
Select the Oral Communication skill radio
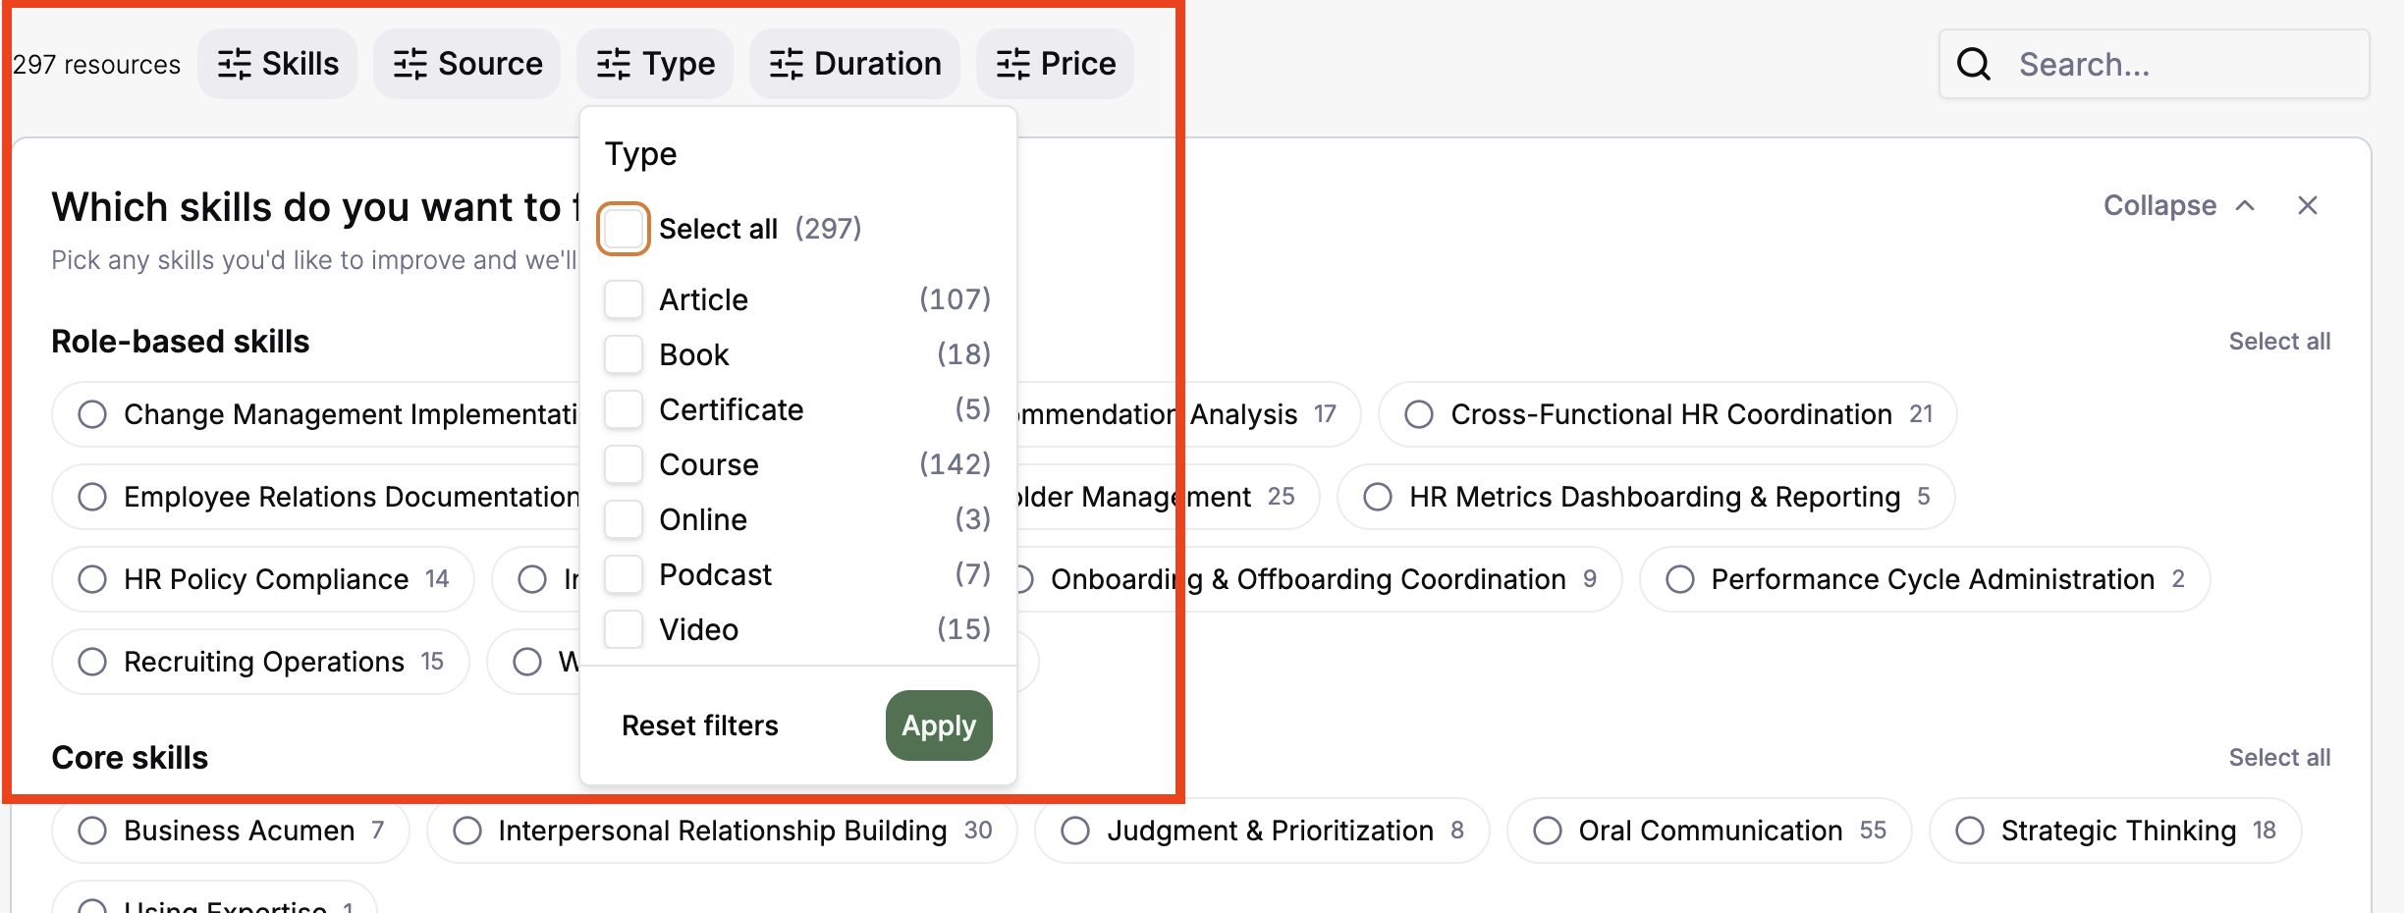point(1548,831)
